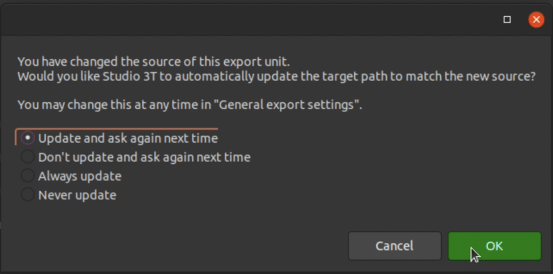Click the "Never update" label text
553x274 pixels.
(x=77, y=195)
